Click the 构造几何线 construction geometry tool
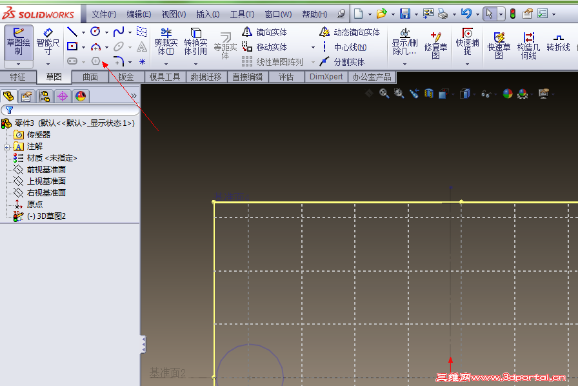The height and width of the screenshot is (386, 578). coord(528,45)
